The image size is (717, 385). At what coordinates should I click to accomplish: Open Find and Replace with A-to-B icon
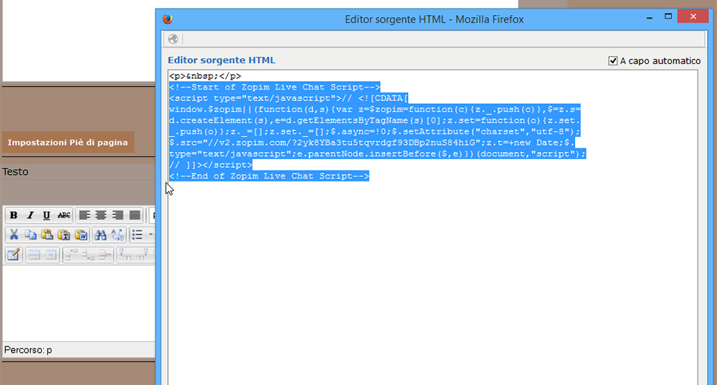118,235
